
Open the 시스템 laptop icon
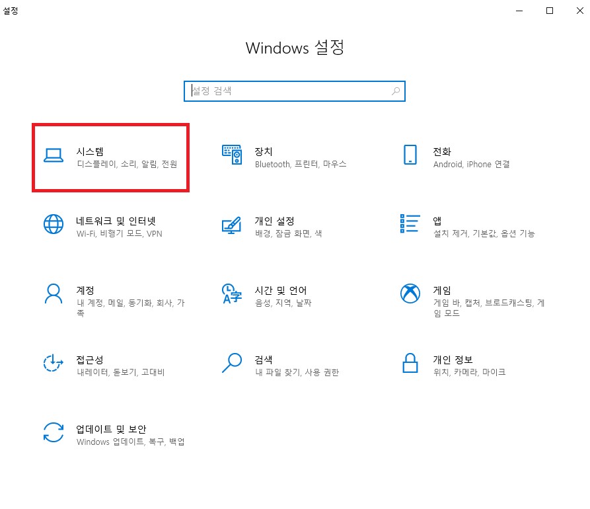(x=54, y=155)
